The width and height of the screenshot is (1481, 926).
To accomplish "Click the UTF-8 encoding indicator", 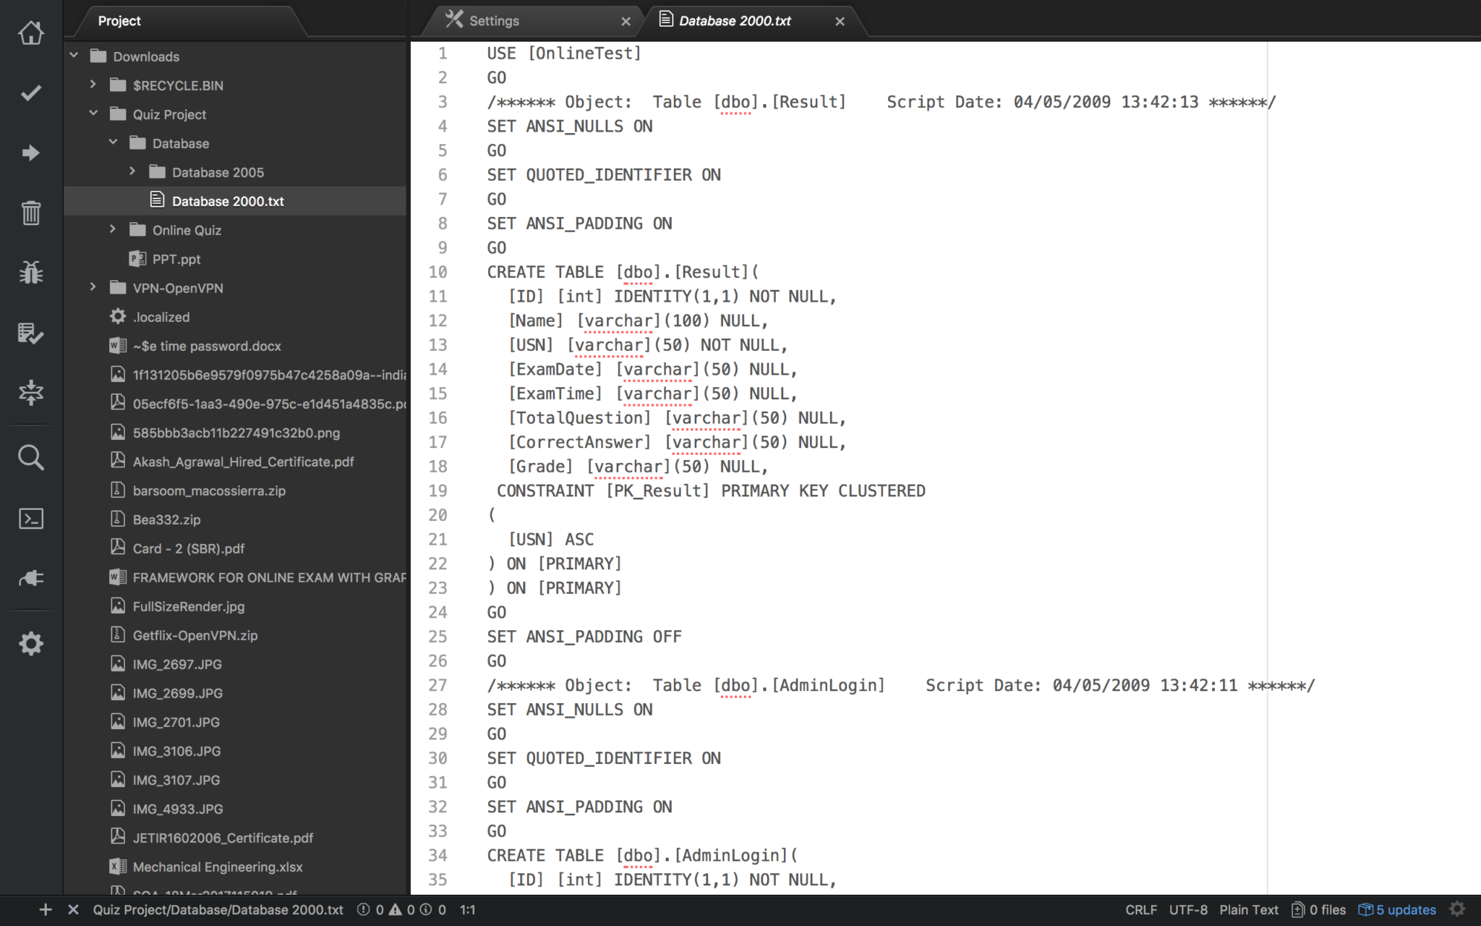I will tap(1187, 910).
